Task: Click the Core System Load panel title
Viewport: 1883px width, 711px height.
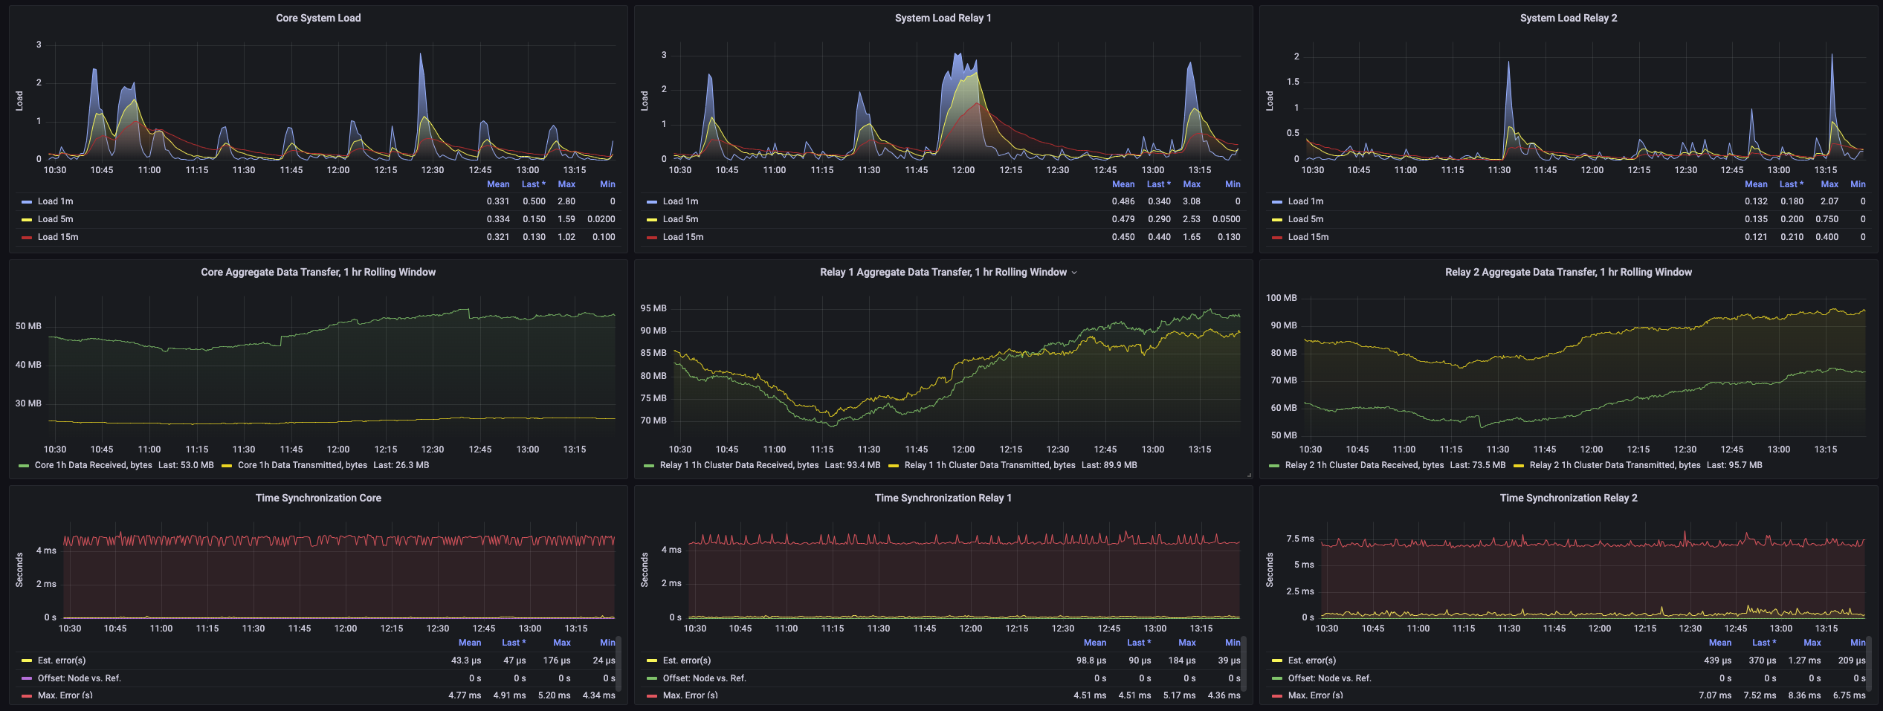Action: 318,18
